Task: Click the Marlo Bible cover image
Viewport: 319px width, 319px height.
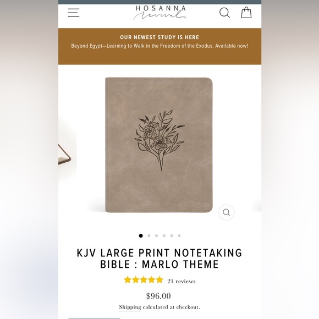Action: pyautogui.click(x=159, y=145)
